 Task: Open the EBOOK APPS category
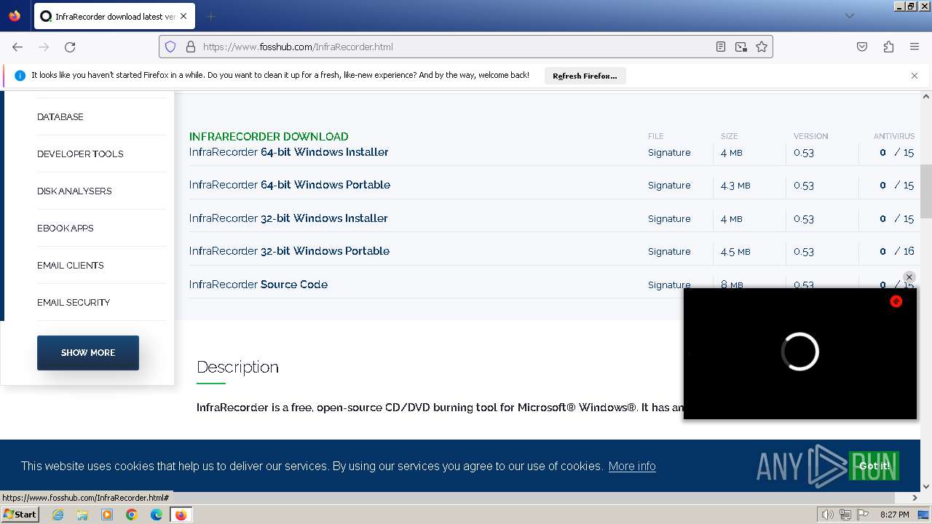pyautogui.click(x=66, y=228)
